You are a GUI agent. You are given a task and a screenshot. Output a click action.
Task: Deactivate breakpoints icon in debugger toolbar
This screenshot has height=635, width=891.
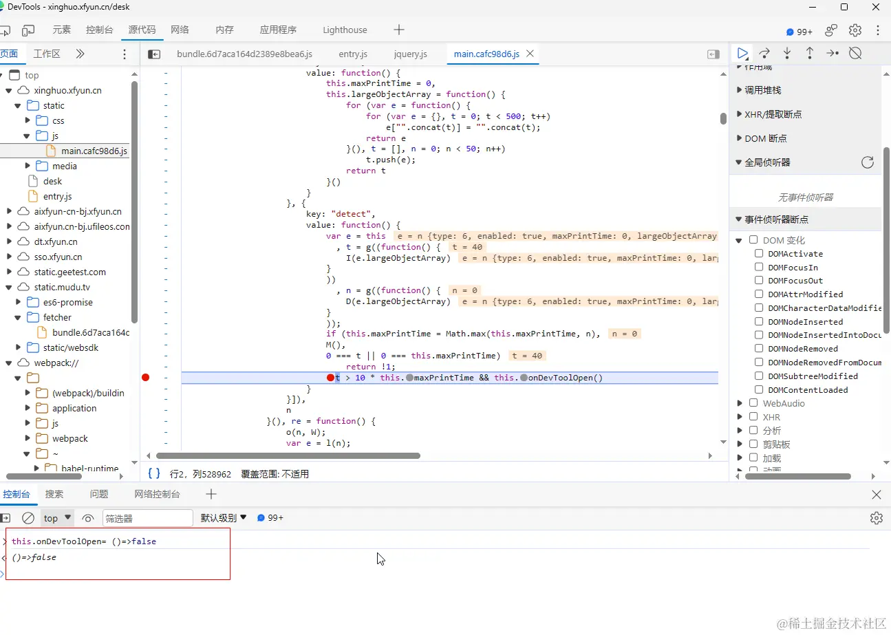(x=855, y=53)
